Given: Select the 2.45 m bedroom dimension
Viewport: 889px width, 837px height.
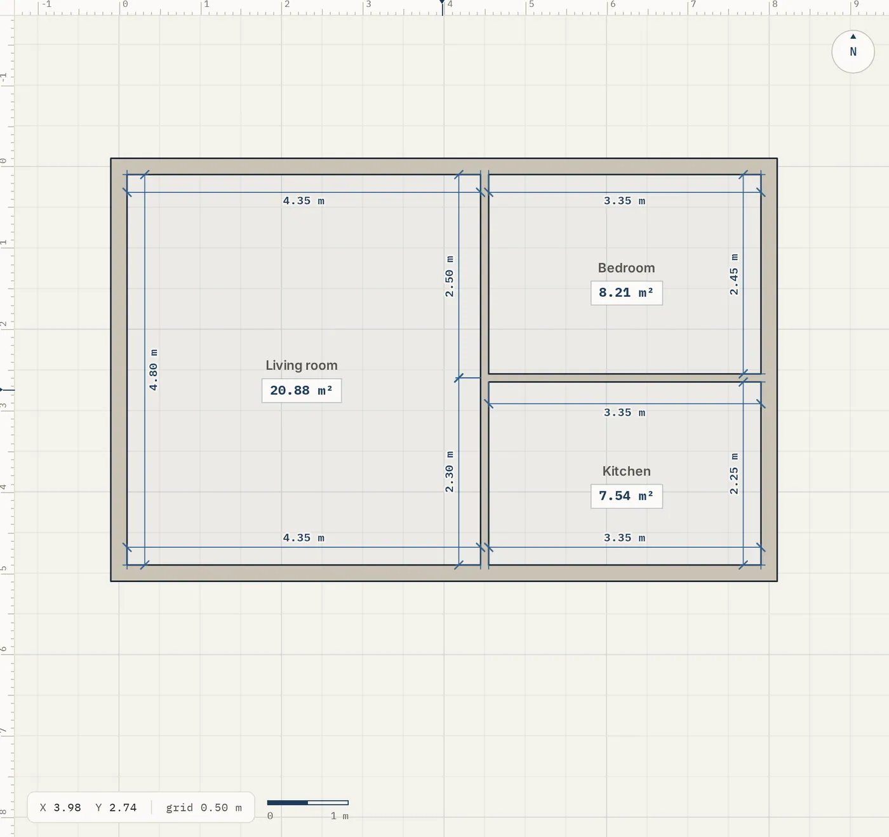Looking at the screenshot, I should point(734,275).
